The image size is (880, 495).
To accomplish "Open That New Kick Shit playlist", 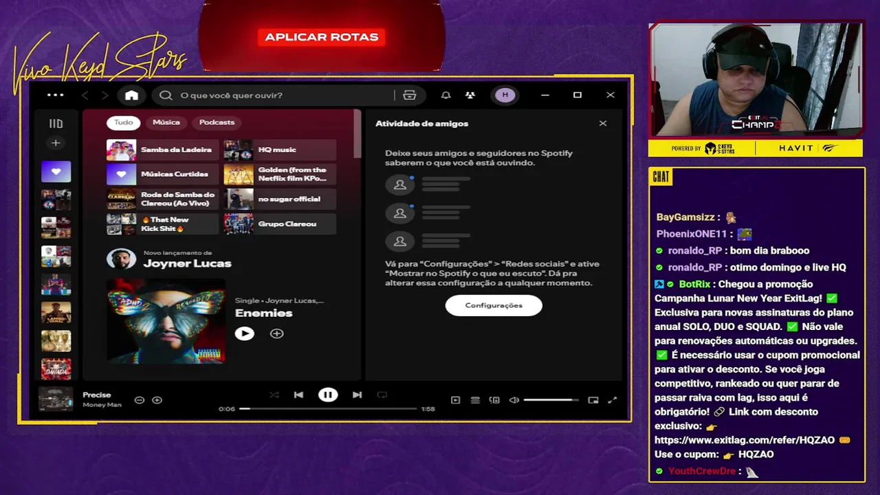I will coord(162,224).
